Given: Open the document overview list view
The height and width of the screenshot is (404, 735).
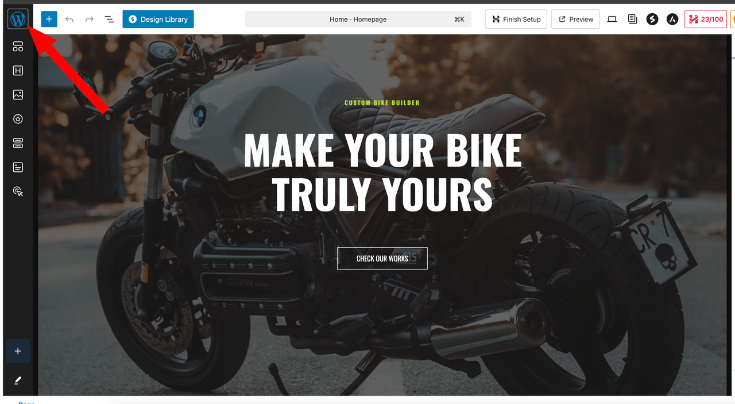Looking at the screenshot, I should pyautogui.click(x=109, y=19).
